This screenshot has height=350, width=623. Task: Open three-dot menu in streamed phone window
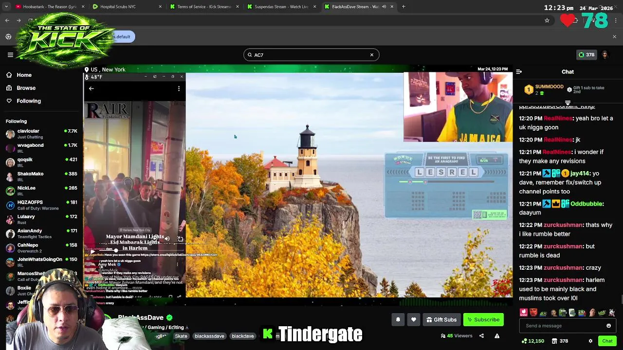tap(179, 88)
